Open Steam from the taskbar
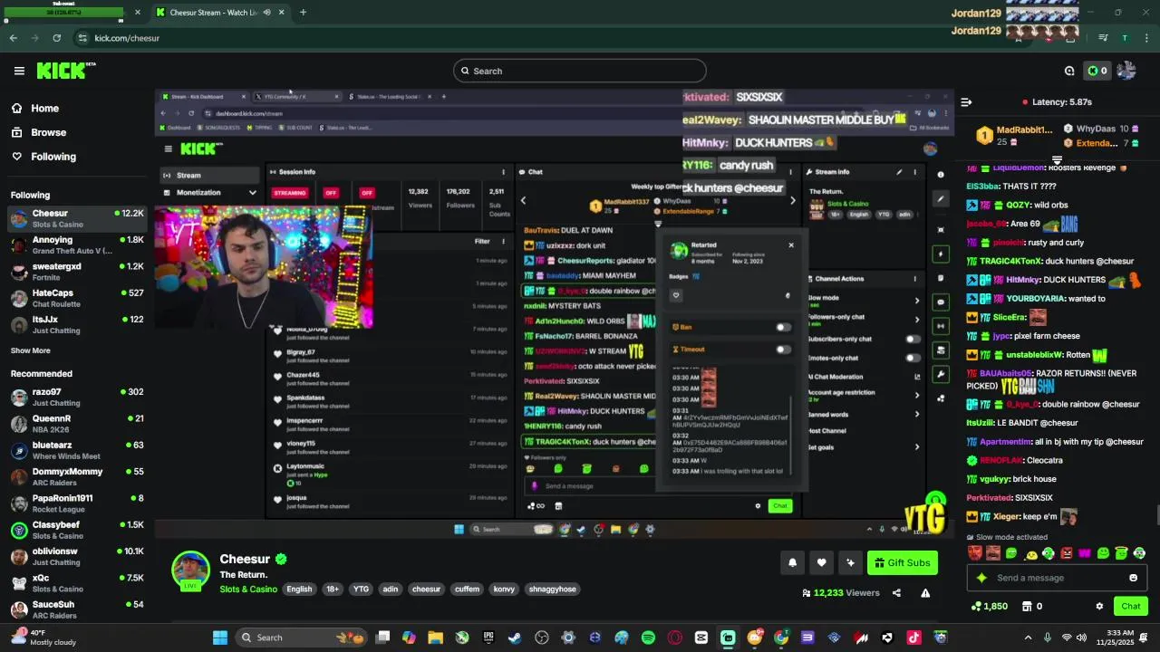Viewport: 1160px width, 652px height. (x=515, y=638)
